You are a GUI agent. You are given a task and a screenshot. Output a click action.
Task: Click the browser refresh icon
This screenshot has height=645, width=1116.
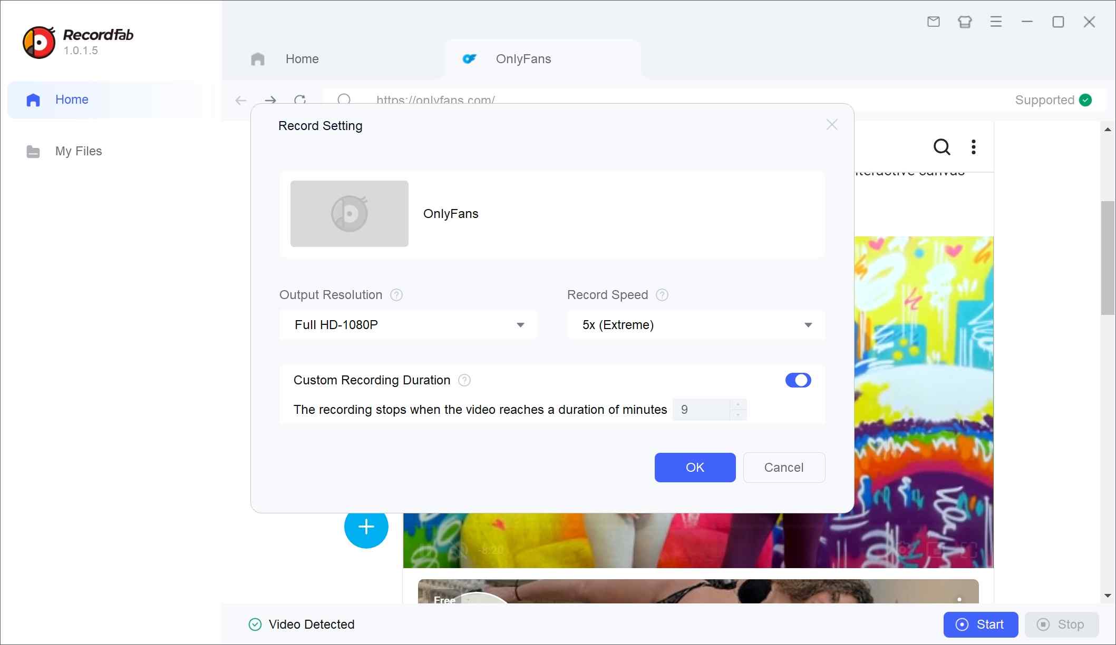300,101
